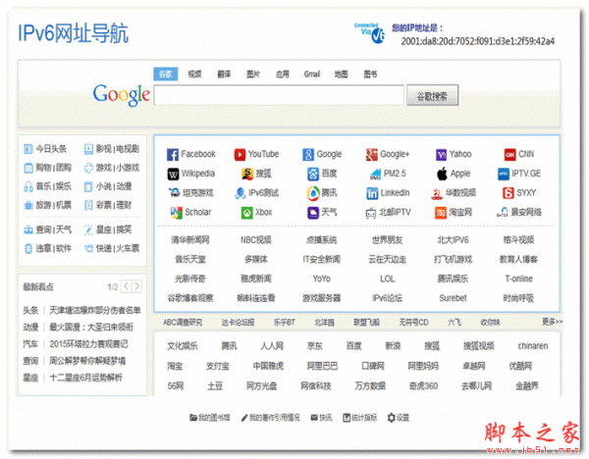Screen dimensions: 589x459
Task: Open the 奇虎360 link
Action: point(423,385)
